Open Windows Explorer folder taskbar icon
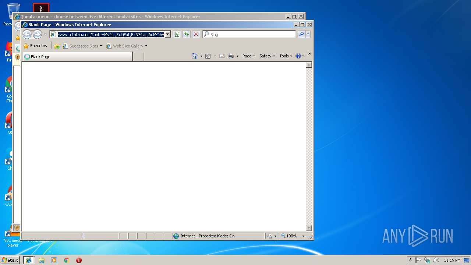Image resolution: width=471 pixels, height=265 pixels. [x=42, y=260]
